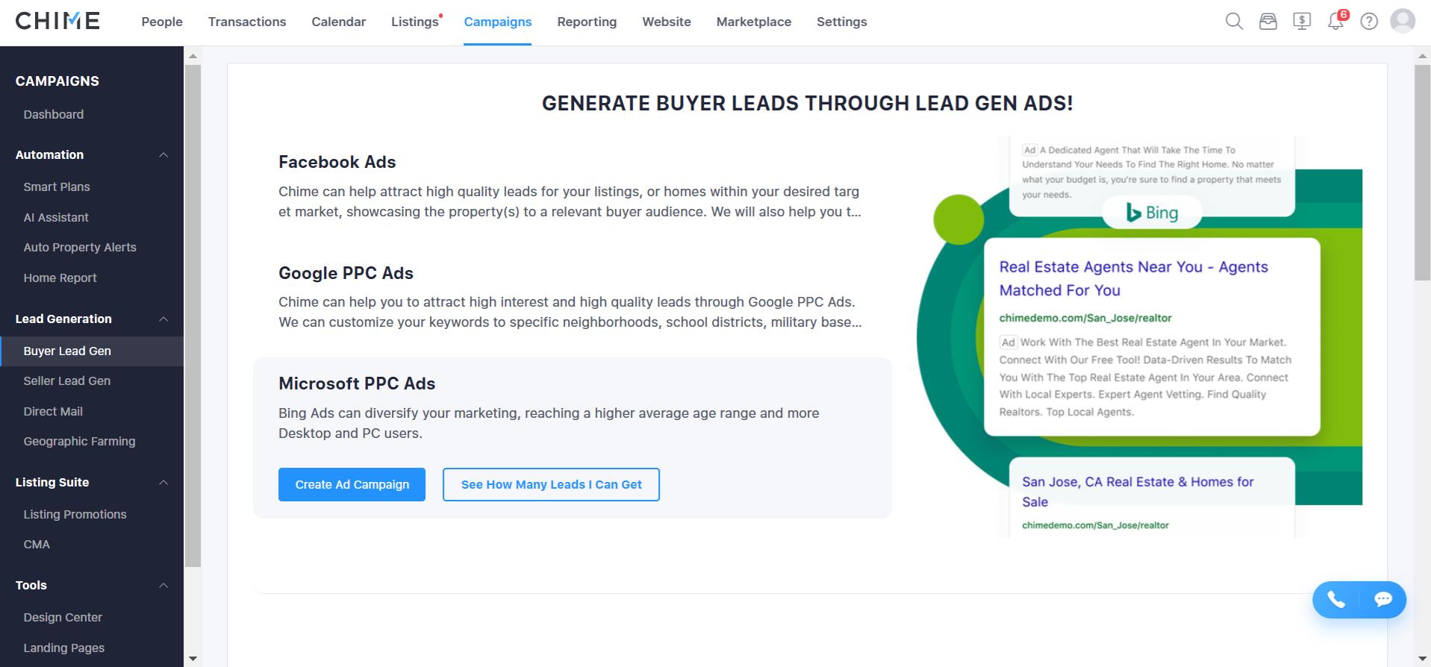This screenshot has height=667, width=1431.
Task: Open the search magnifier icon
Action: tap(1234, 22)
